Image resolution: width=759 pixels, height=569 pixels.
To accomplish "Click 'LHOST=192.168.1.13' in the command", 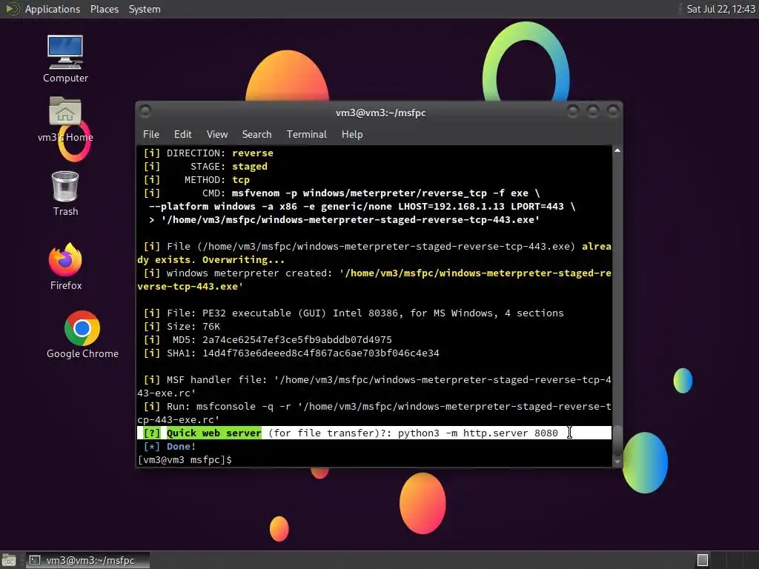I will point(451,207).
